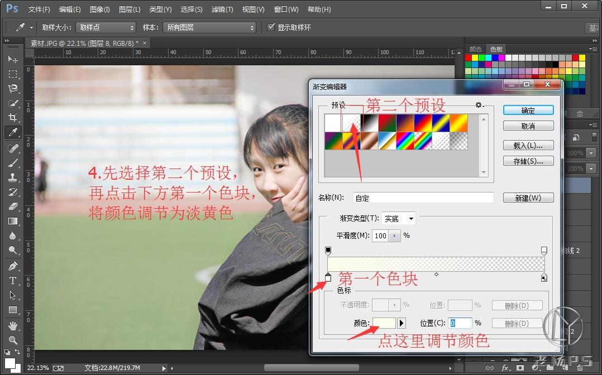Select the Hand tool
The image size is (602, 375).
coord(13,325)
